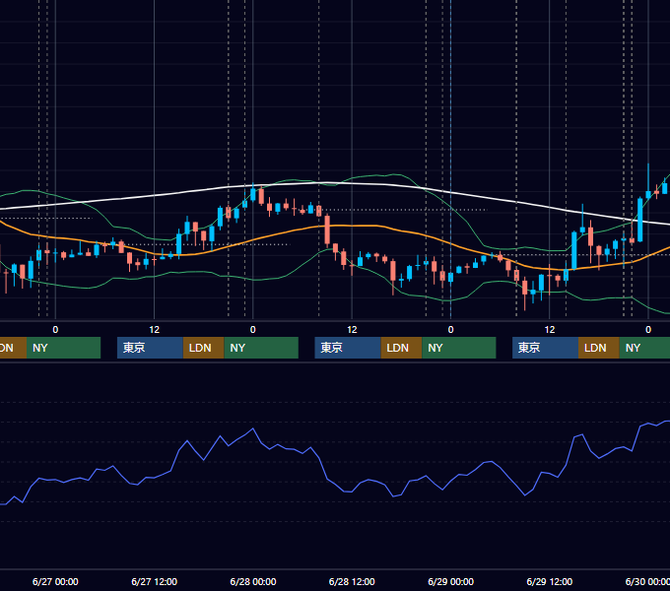
Task: Select the NY session block spanning 6/28 00:00
Action: click(261, 348)
